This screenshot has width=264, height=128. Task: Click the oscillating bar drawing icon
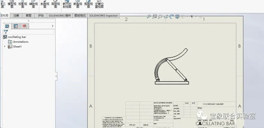point(5,37)
